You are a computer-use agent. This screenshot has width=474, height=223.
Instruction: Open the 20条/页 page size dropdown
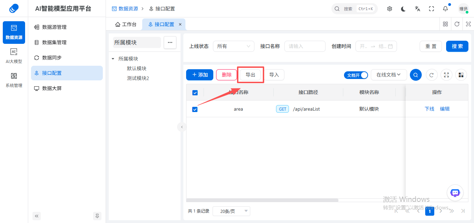tap(231, 211)
